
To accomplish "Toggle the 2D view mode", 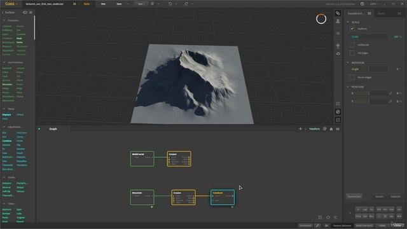I will (x=338, y=33).
